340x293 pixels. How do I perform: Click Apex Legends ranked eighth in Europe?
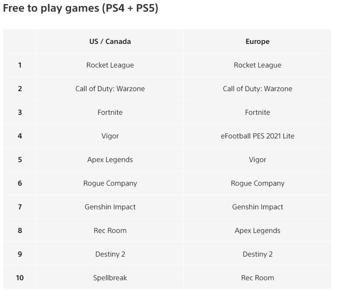[257, 230]
